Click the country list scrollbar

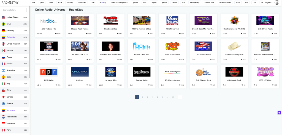30,42
